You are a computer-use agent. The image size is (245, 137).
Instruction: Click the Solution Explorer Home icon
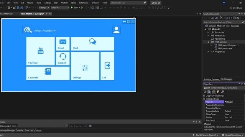click(212, 18)
